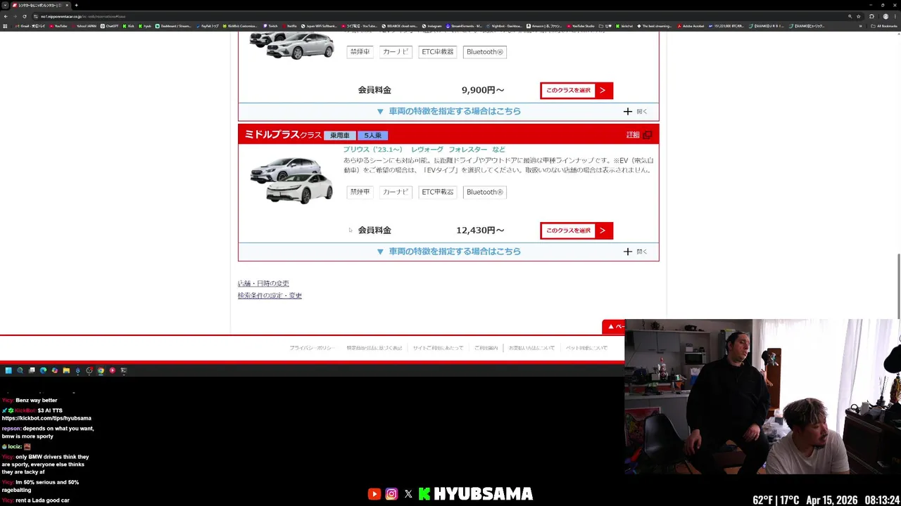Open the YouTube icon in stream overlay
This screenshot has width=901, height=506.
[x=374, y=494]
